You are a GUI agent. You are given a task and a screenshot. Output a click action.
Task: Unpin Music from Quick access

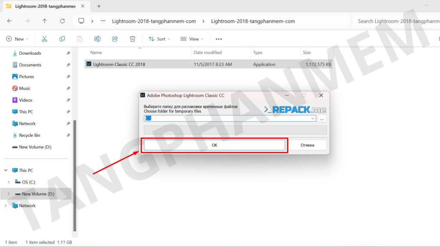click(68, 88)
